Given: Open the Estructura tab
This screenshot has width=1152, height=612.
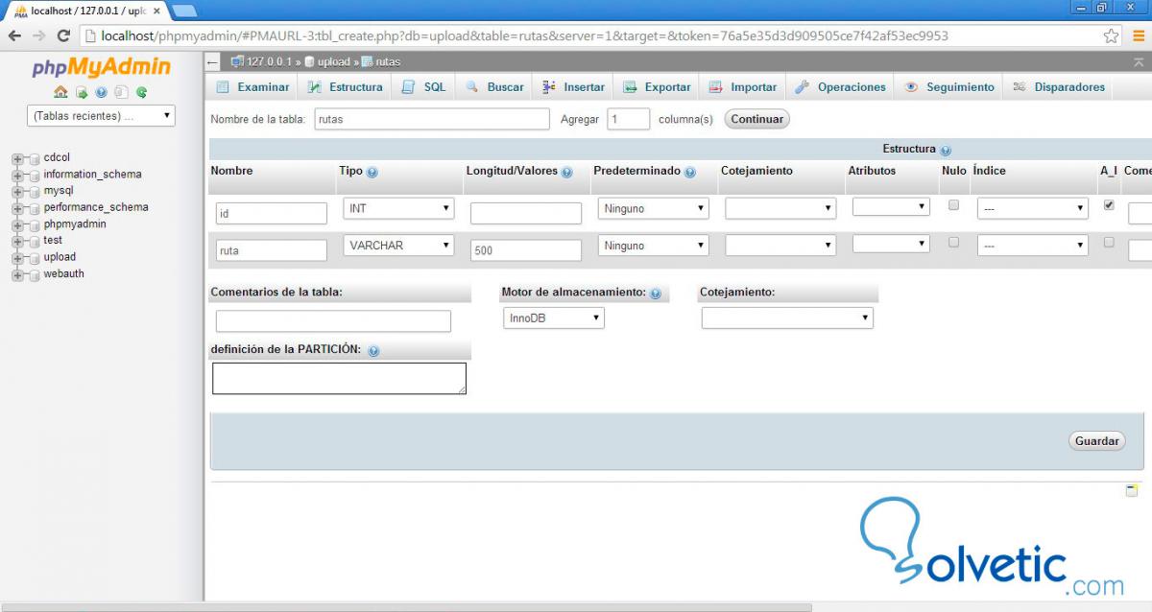Looking at the screenshot, I should (346, 87).
